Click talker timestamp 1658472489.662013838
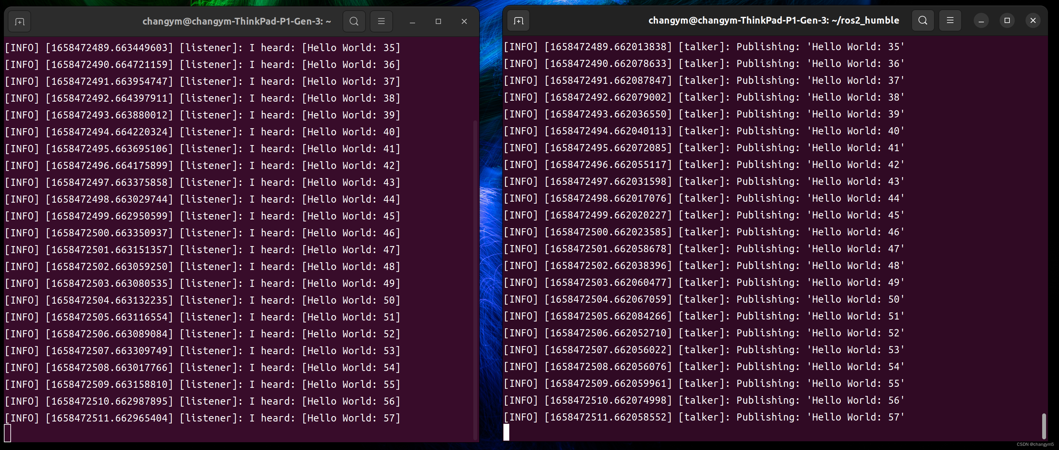 tap(608, 47)
